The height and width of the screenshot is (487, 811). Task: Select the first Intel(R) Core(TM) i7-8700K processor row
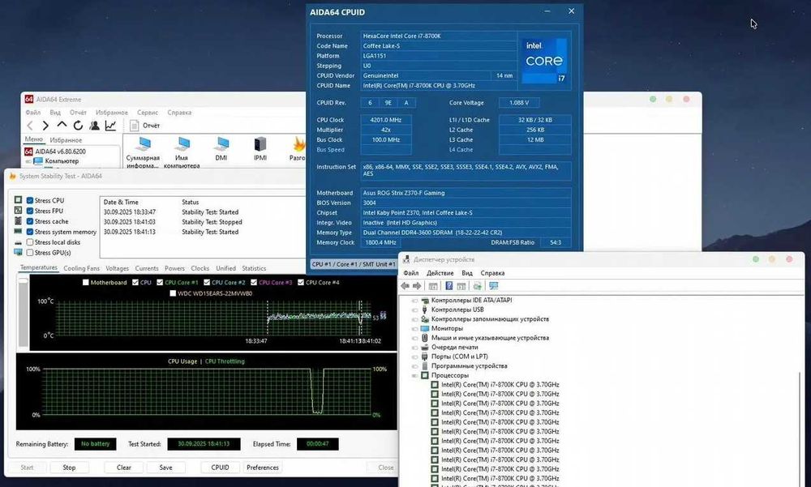point(500,385)
